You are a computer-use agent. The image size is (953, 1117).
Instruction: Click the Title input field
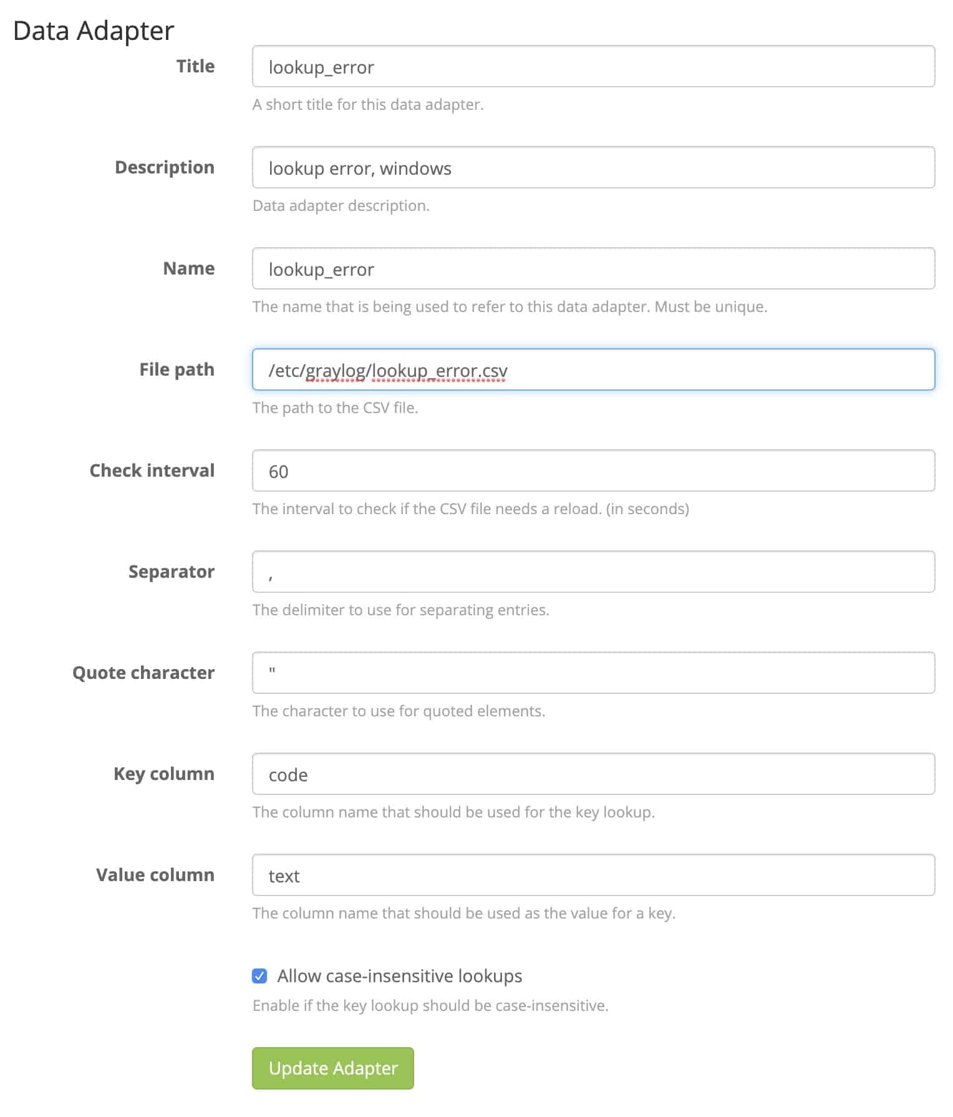pyautogui.click(x=593, y=67)
